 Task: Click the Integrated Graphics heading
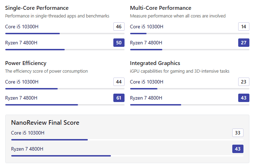click(x=155, y=63)
